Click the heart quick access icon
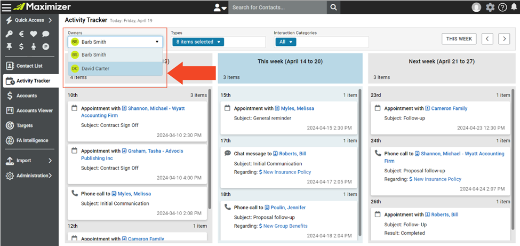Screen dimensions: 520x246 coord(33,34)
